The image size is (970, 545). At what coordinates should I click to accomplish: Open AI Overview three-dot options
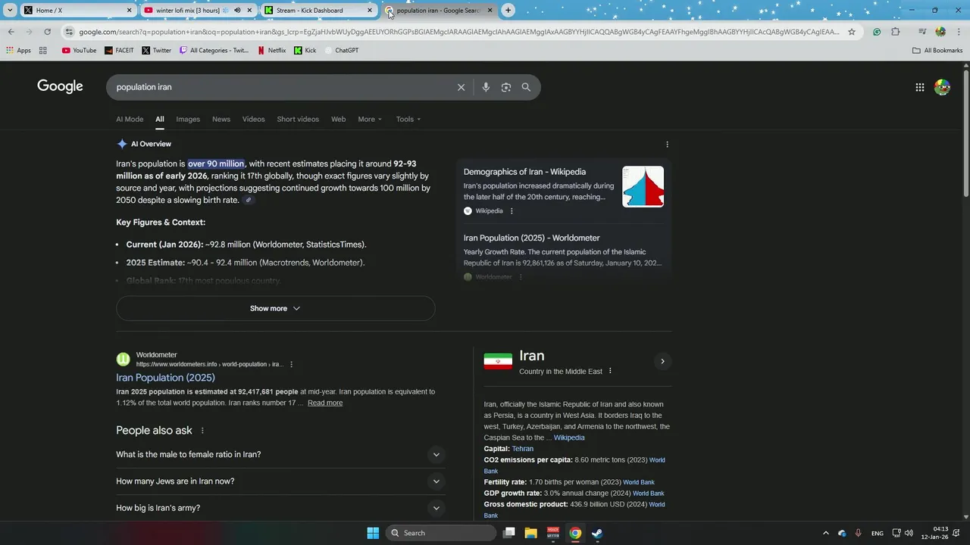coord(667,145)
